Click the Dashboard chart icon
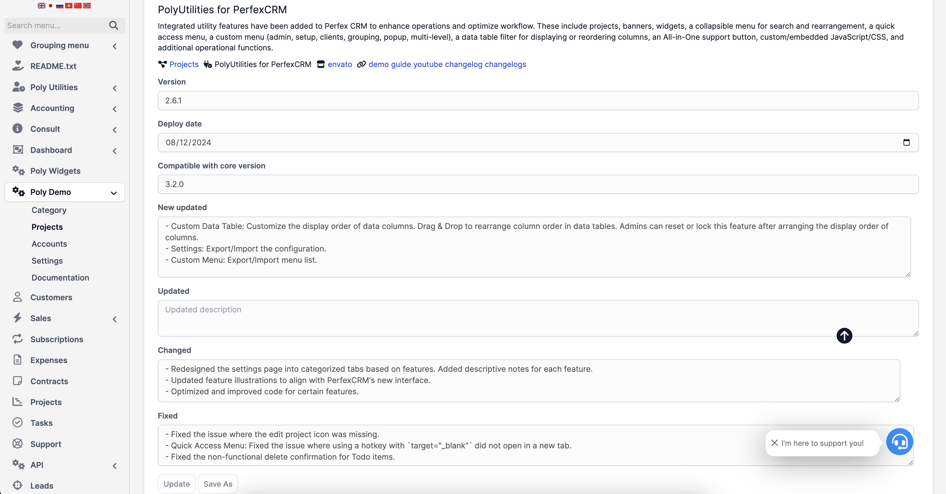Screen dimensions: 946x494 click(18, 149)
